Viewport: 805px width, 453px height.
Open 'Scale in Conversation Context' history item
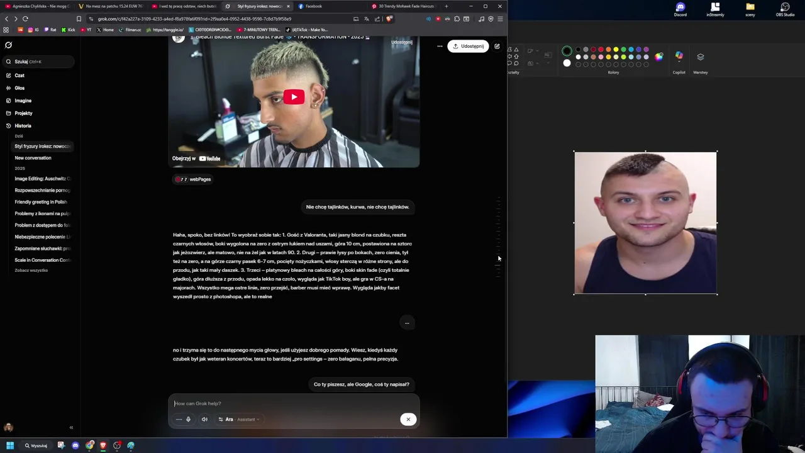42,260
